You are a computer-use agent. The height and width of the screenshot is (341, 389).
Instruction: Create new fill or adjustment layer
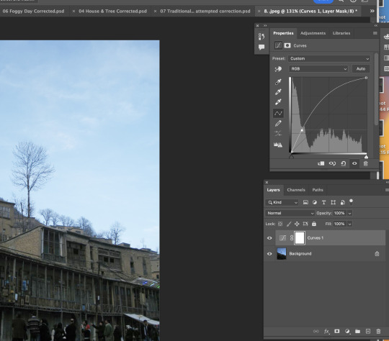pyautogui.click(x=347, y=332)
